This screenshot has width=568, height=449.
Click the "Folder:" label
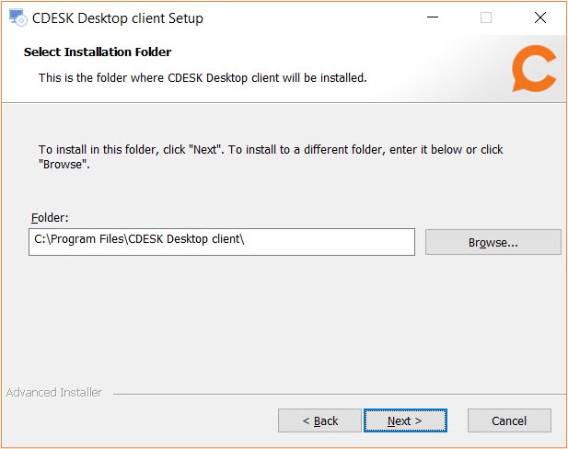point(50,218)
